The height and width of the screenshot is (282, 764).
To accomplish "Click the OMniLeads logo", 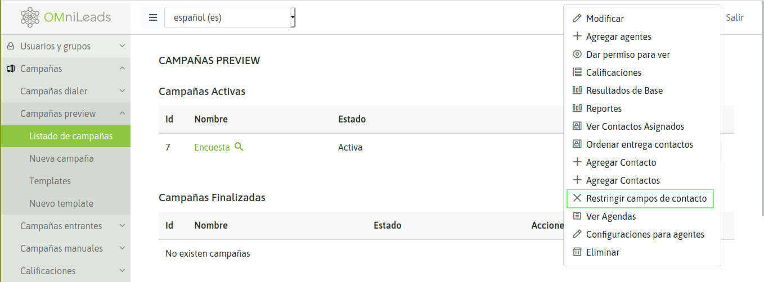I will [65, 17].
